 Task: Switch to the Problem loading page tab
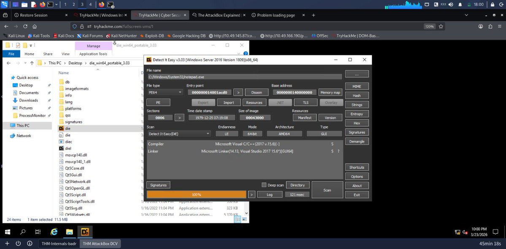278,15
